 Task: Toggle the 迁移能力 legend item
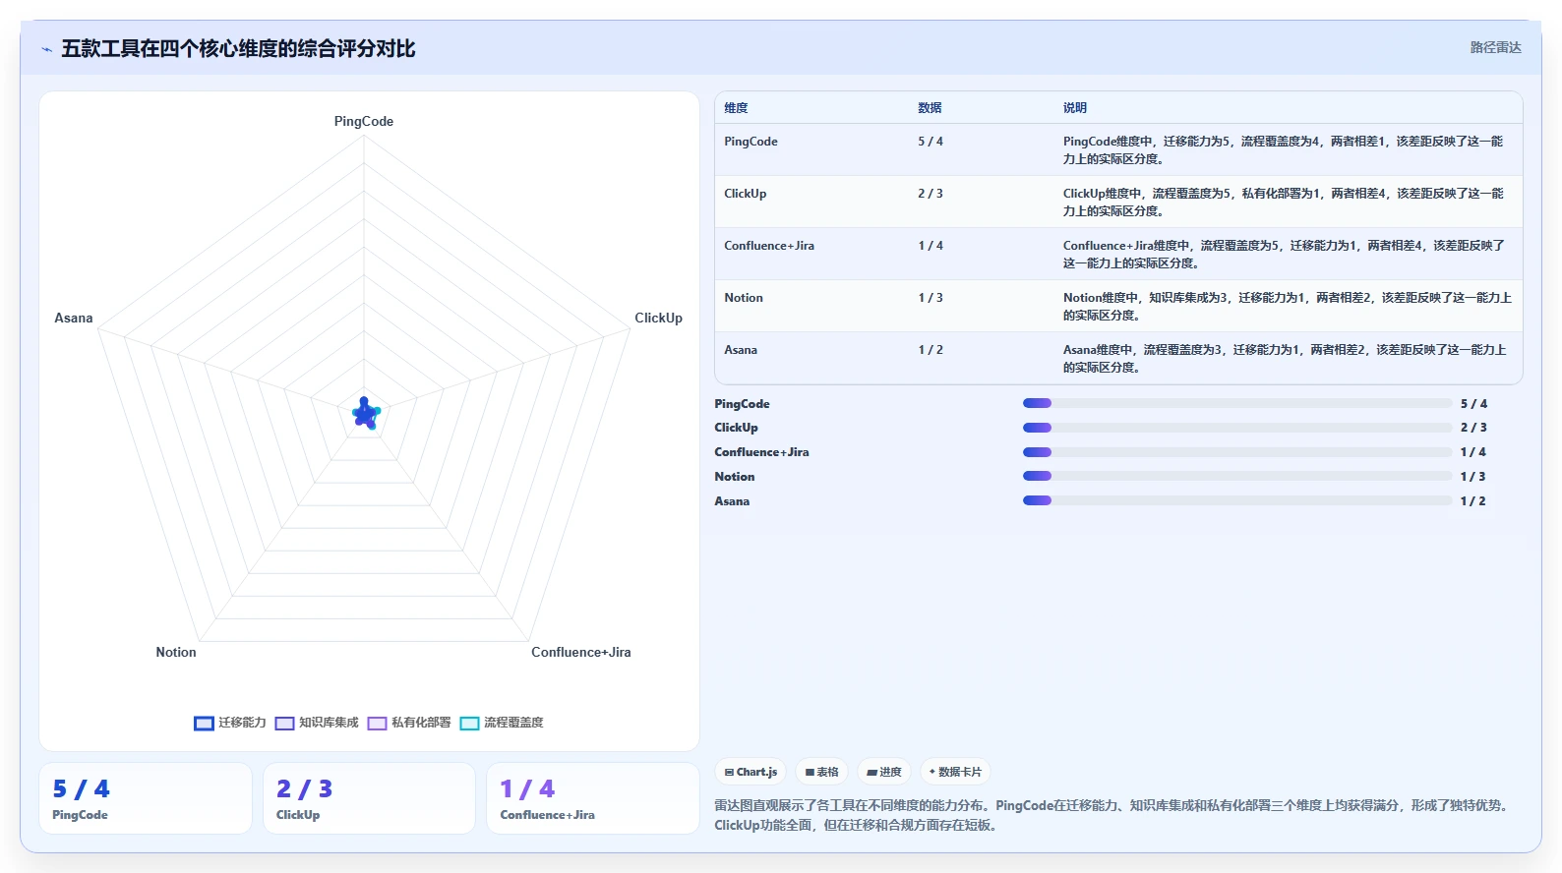(x=230, y=723)
